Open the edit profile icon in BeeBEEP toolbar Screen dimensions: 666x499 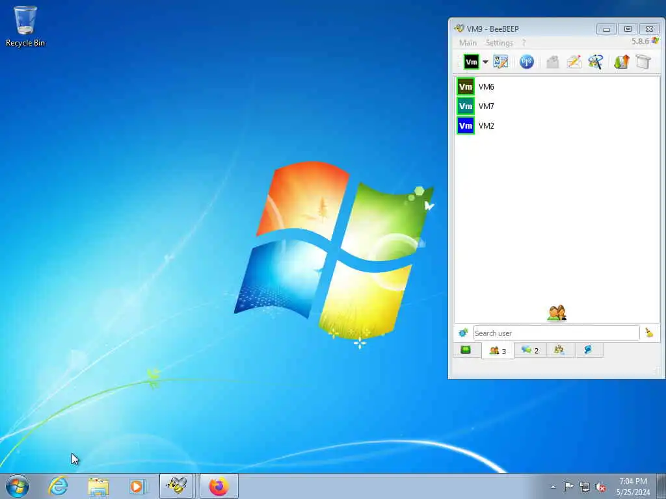point(500,62)
